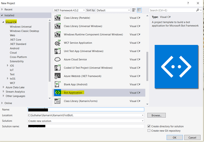Click the template list scrollbar thumb
Screen dimensions: 204x142
pyautogui.click(x=147, y=66)
